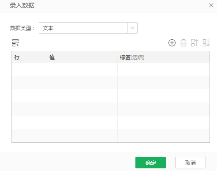The width and height of the screenshot is (217, 171).
Task: Confirm with the 确定 button
Action: [x=151, y=163]
